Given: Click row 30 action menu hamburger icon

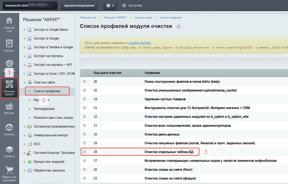Looking at the screenshot, I should click(x=84, y=134).
